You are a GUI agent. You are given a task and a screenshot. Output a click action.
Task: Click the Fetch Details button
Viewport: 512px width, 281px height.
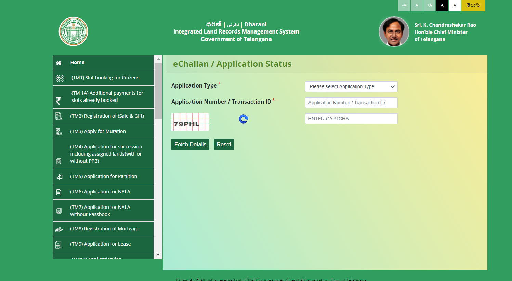(190, 145)
